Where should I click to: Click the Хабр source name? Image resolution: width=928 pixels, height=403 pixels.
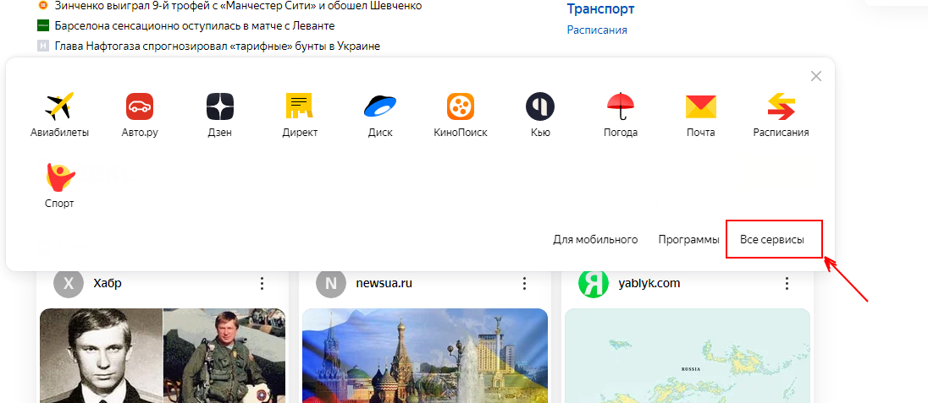pos(108,284)
